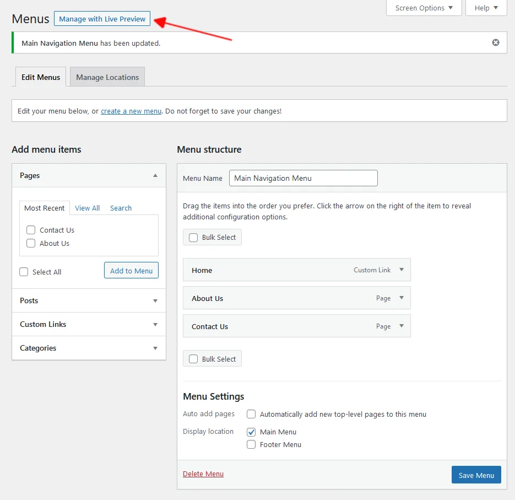Toggle the top Bulk Select checkbox
This screenshot has height=500, width=515.
pyautogui.click(x=193, y=238)
